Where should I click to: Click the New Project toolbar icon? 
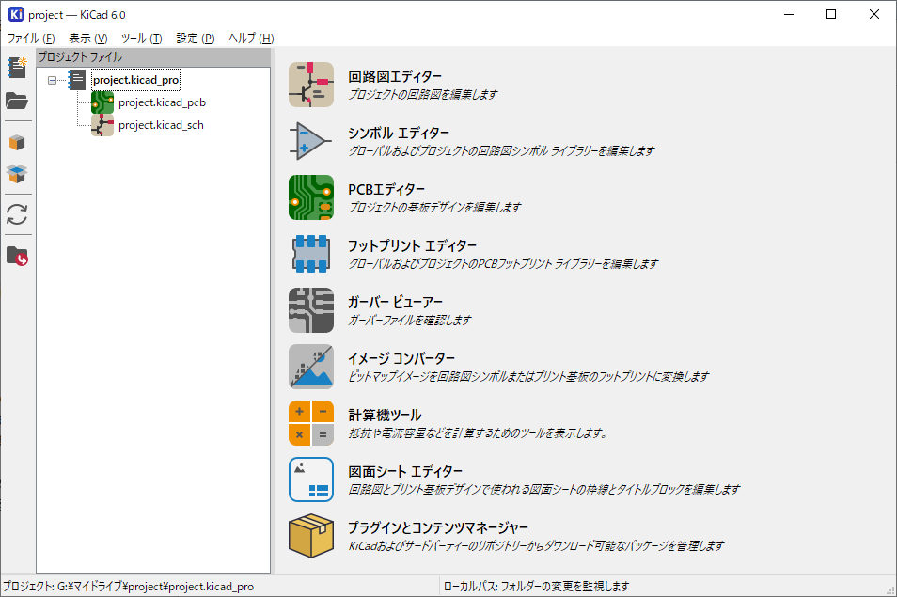click(x=17, y=68)
